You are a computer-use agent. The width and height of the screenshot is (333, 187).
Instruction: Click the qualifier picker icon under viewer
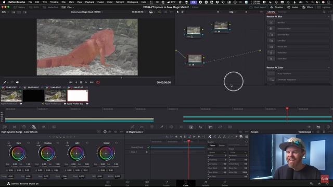click(x=5, y=82)
